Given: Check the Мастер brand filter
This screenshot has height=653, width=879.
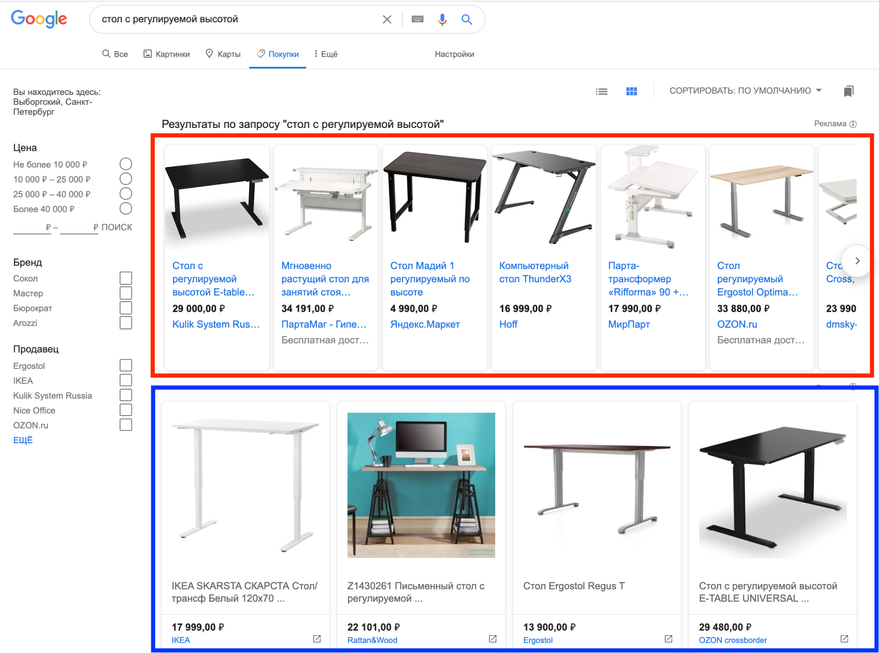Looking at the screenshot, I should 126,293.
